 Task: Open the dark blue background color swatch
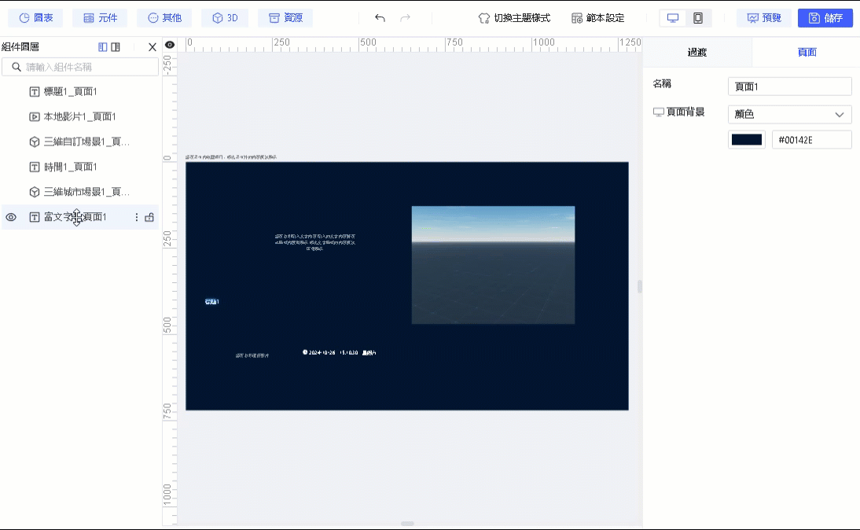pos(747,140)
